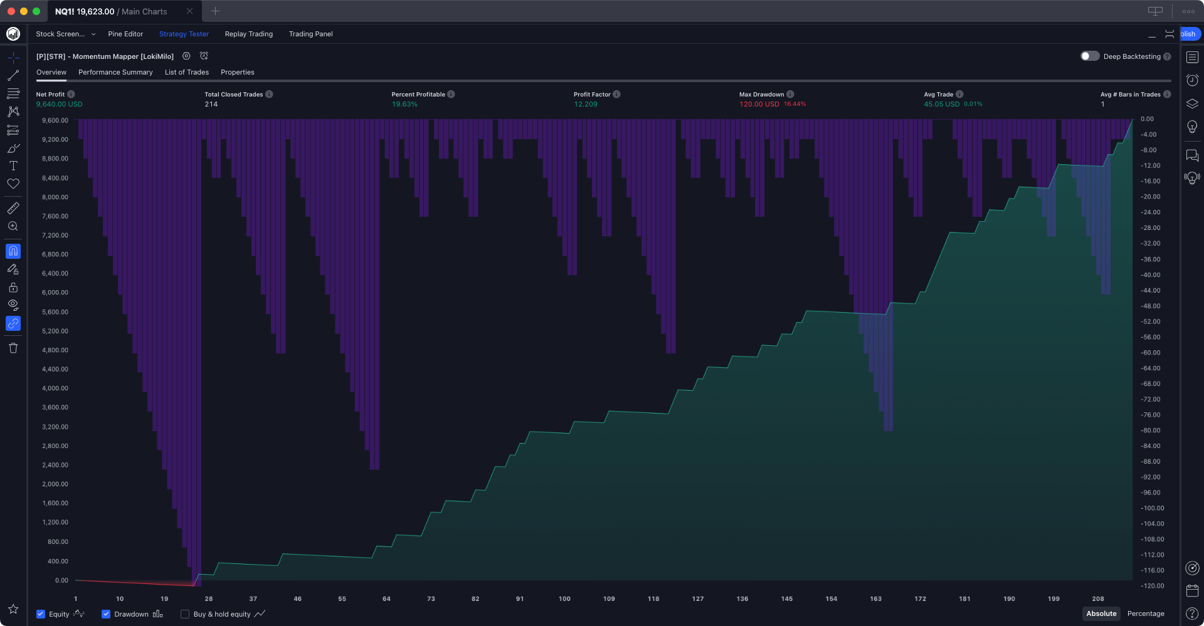The image size is (1204, 626).
Task: Enable the Buy & hold equity checkbox
Action: pyautogui.click(x=185, y=614)
